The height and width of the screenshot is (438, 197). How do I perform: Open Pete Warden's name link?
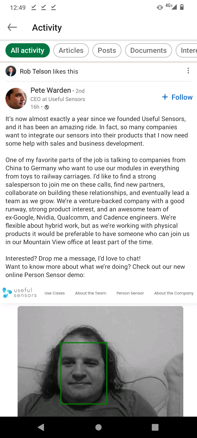tap(51, 90)
